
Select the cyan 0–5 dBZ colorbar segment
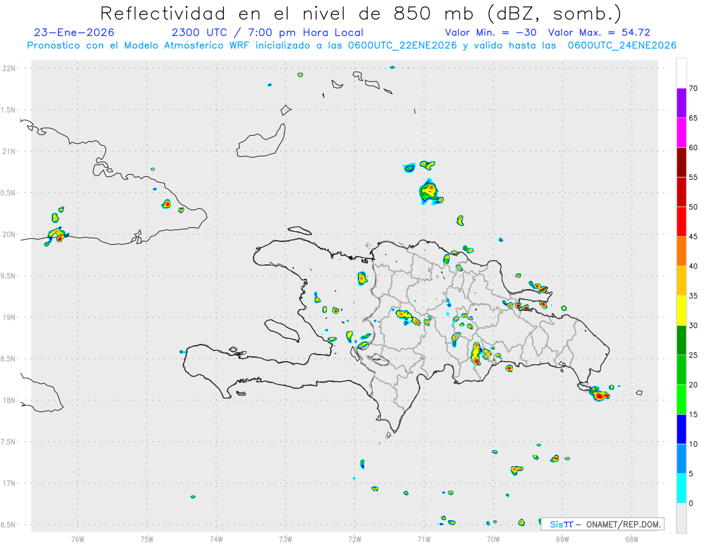pos(681,489)
